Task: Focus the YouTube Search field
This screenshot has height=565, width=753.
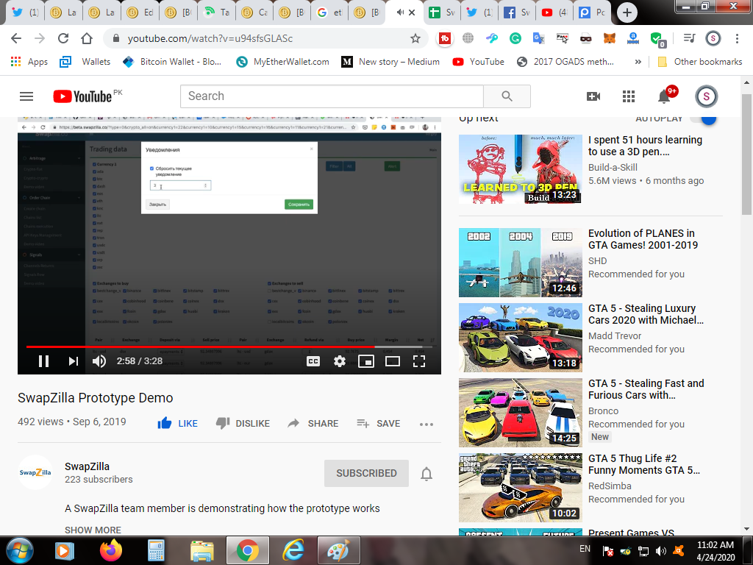Action: 332,96
